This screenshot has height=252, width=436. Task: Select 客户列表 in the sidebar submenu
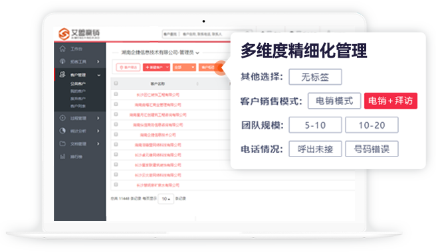[x=78, y=106]
